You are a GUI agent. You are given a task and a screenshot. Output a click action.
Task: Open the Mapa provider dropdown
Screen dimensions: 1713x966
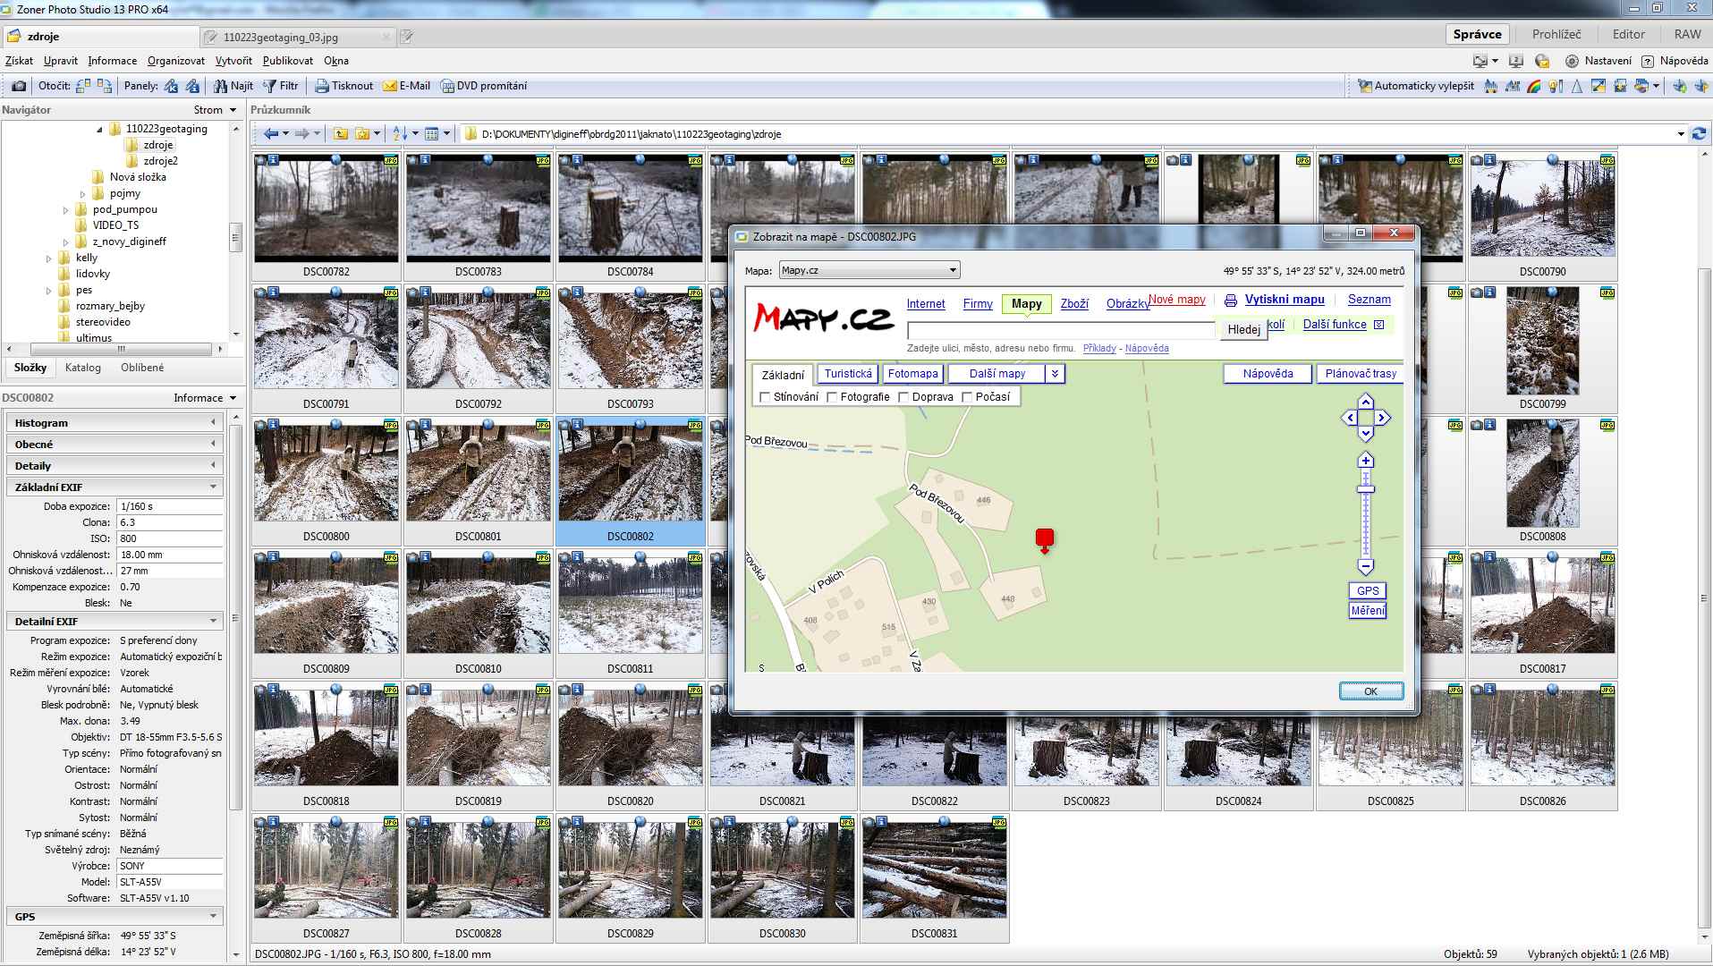coord(953,270)
